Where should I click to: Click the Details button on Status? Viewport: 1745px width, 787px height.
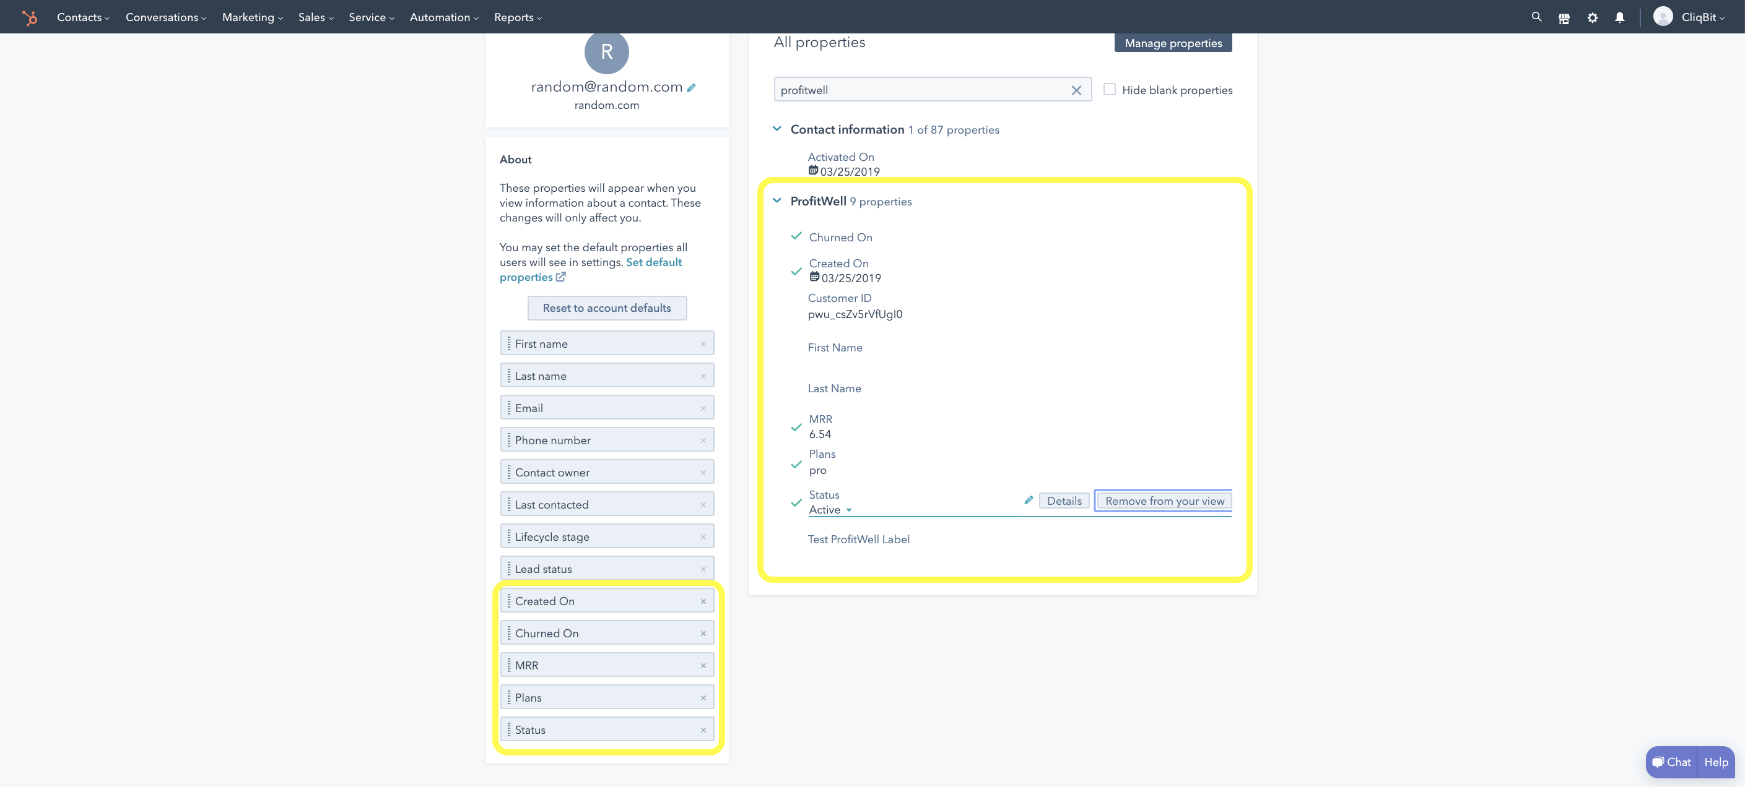click(1064, 501)
